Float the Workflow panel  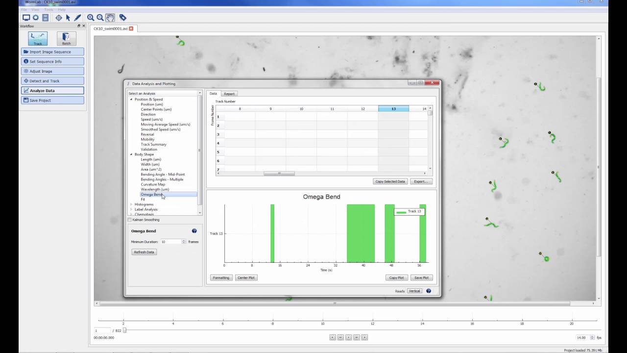click(x=79, y=26)
